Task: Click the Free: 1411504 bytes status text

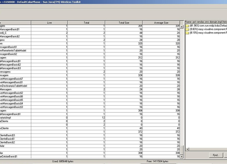Action: point(158,161)
